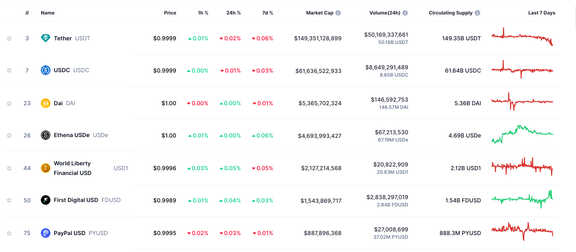
Task: Favorite Dai with the star toggle
Action: tap(9, 104)
